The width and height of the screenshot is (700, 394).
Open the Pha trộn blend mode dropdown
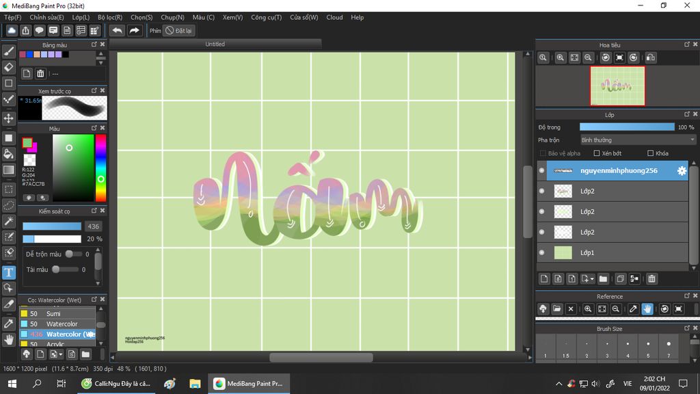tap(638, 140)
